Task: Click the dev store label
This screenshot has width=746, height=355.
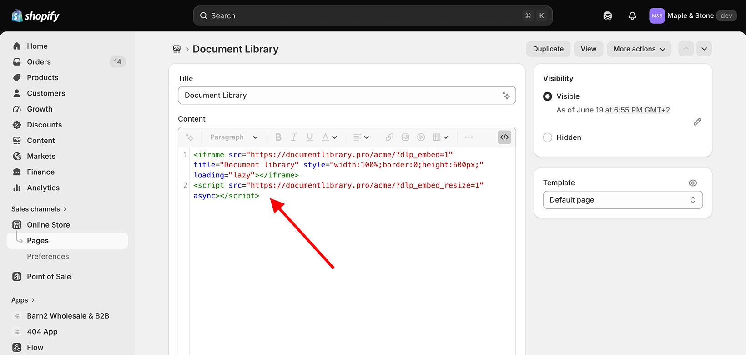Action: point(726,16)
